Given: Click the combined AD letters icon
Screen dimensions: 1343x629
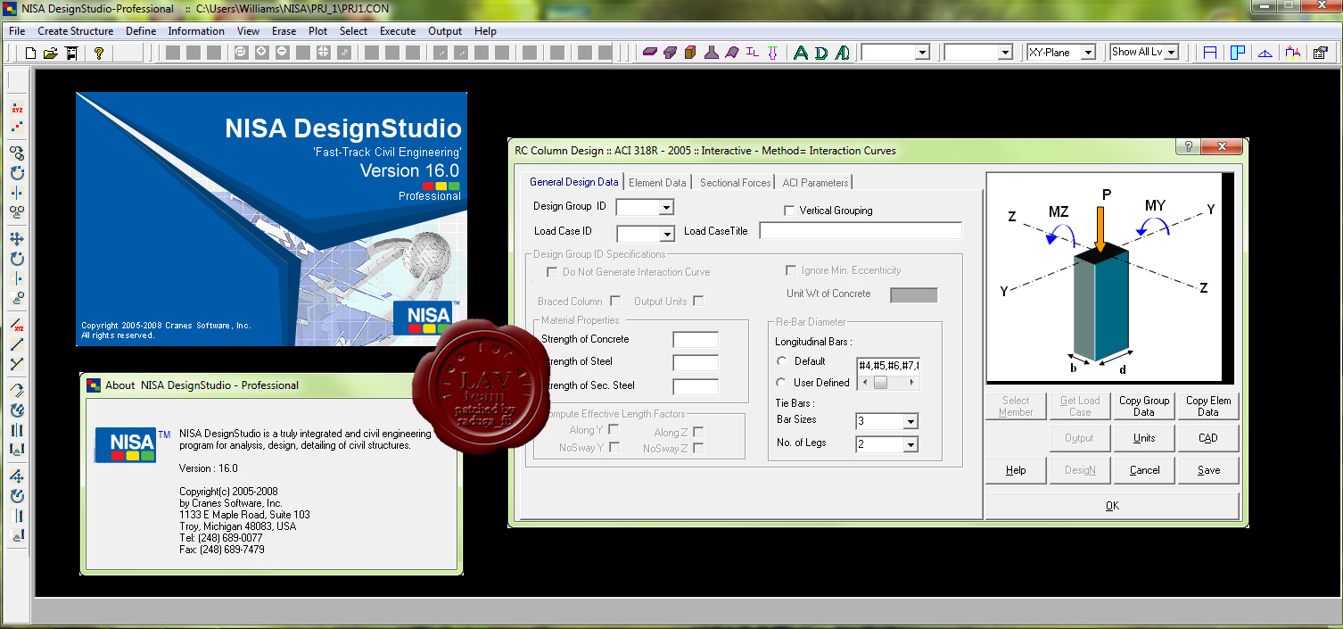Looking at the screenshot, I should click(842, 53).
